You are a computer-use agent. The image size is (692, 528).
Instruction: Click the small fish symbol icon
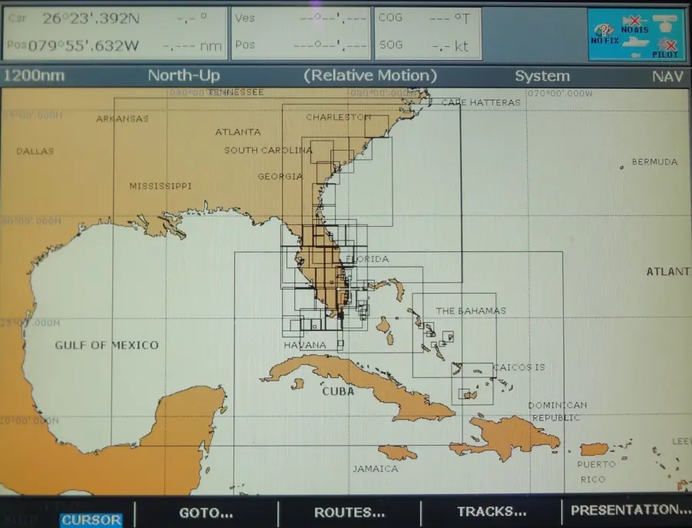click(x=635, y=54)
